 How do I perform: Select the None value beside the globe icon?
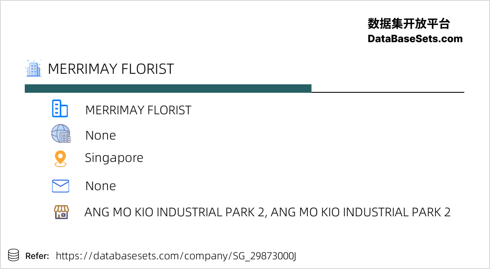point(101,135)
